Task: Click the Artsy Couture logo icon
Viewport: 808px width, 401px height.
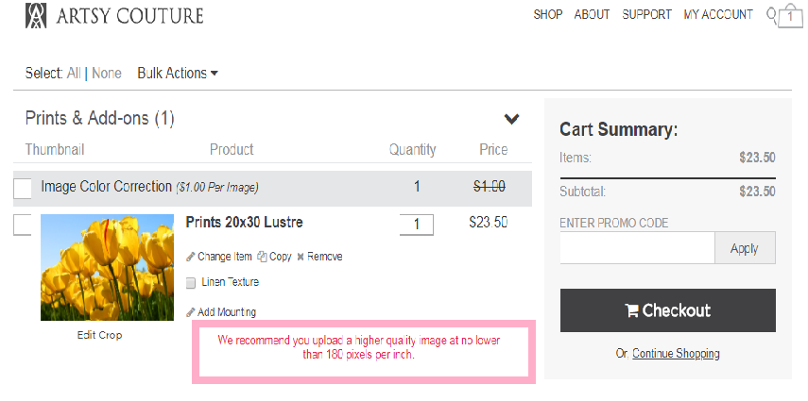Action: coord(36,15)
